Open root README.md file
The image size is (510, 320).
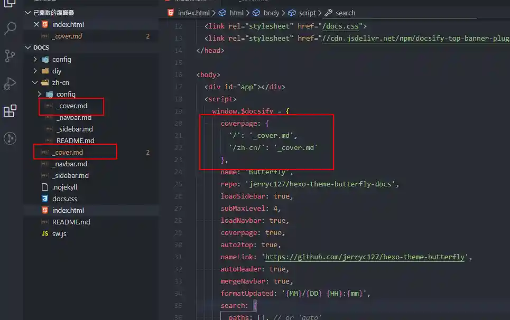(71, 222)
